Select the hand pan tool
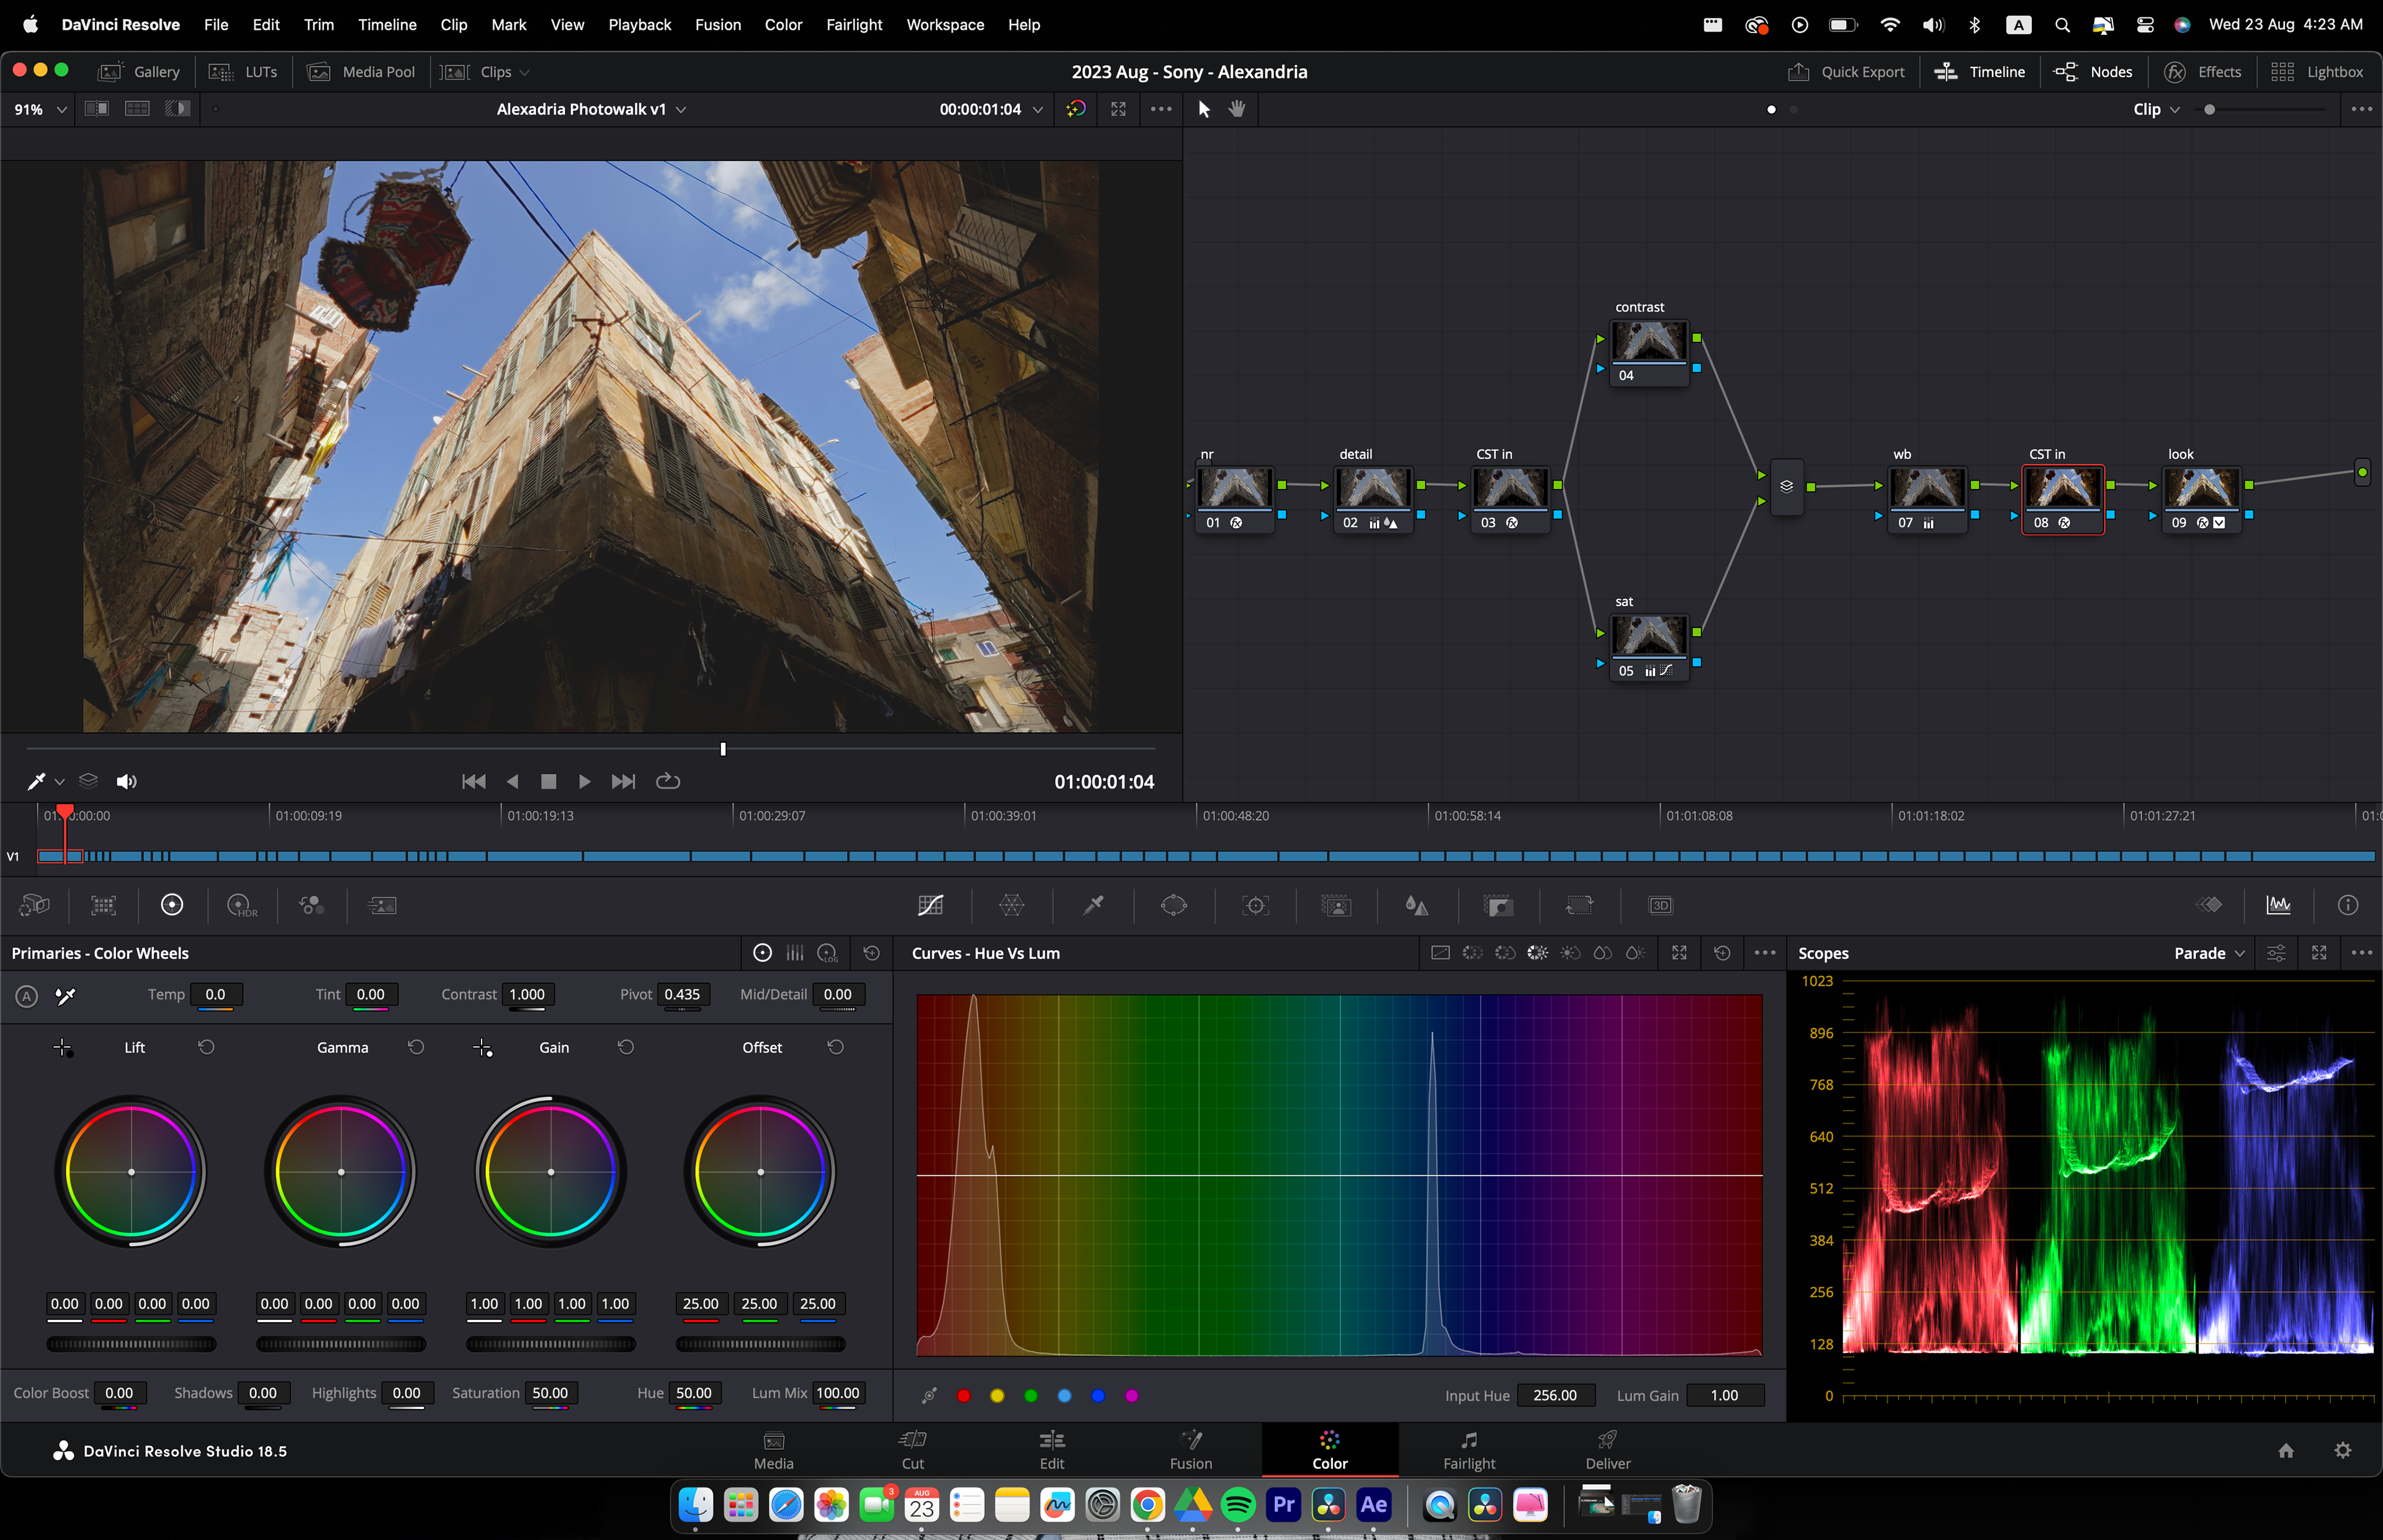The height and width of the screenshot is (1540, 2383). [x=1237, y=109]
